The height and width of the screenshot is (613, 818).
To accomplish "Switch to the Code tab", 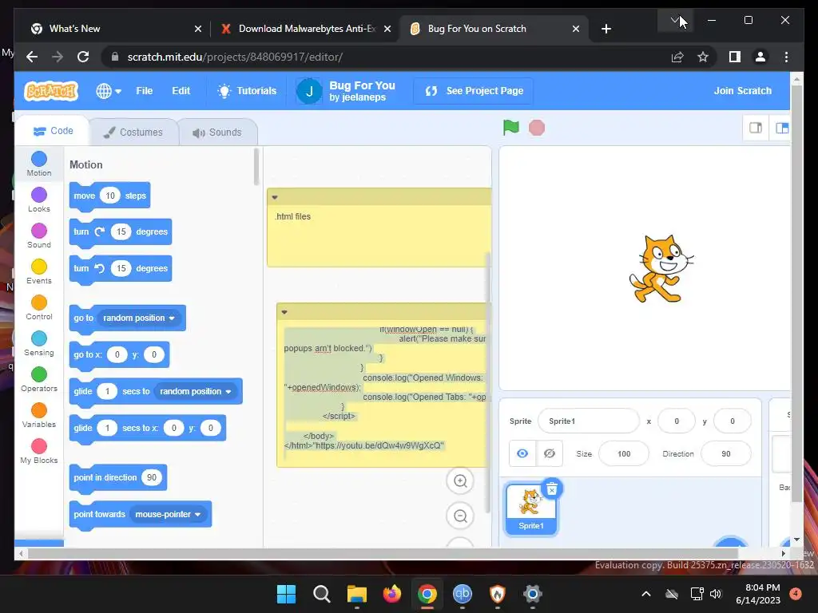I will pyautogui.click(x=53, y=131).
